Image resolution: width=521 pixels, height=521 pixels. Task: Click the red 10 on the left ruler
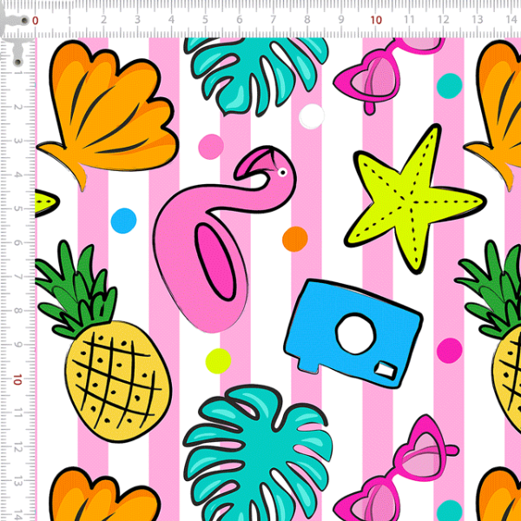(17, 379)
